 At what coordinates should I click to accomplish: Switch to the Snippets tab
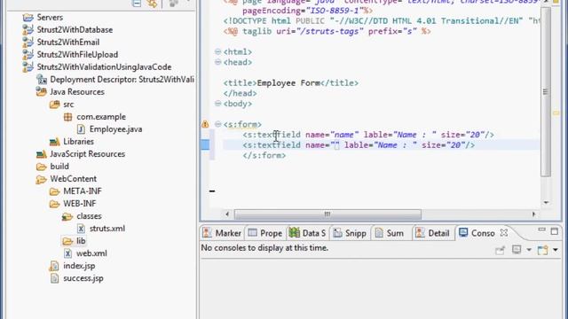coord(350,233)
